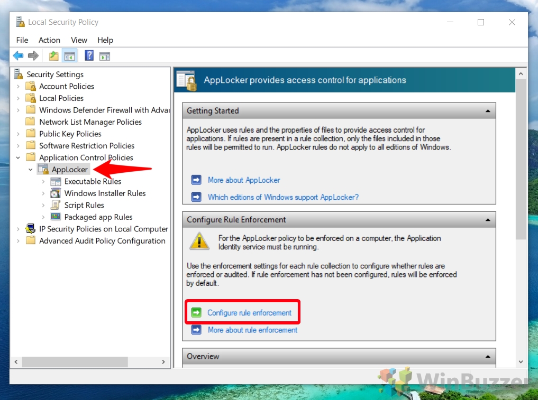
Task: Toggle the Show/Hide Console Tree icon
Action: pyautogui.click(x=70, y=55)
